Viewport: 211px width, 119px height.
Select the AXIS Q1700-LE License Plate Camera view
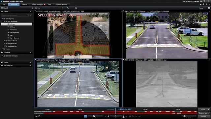pos(78,83)
